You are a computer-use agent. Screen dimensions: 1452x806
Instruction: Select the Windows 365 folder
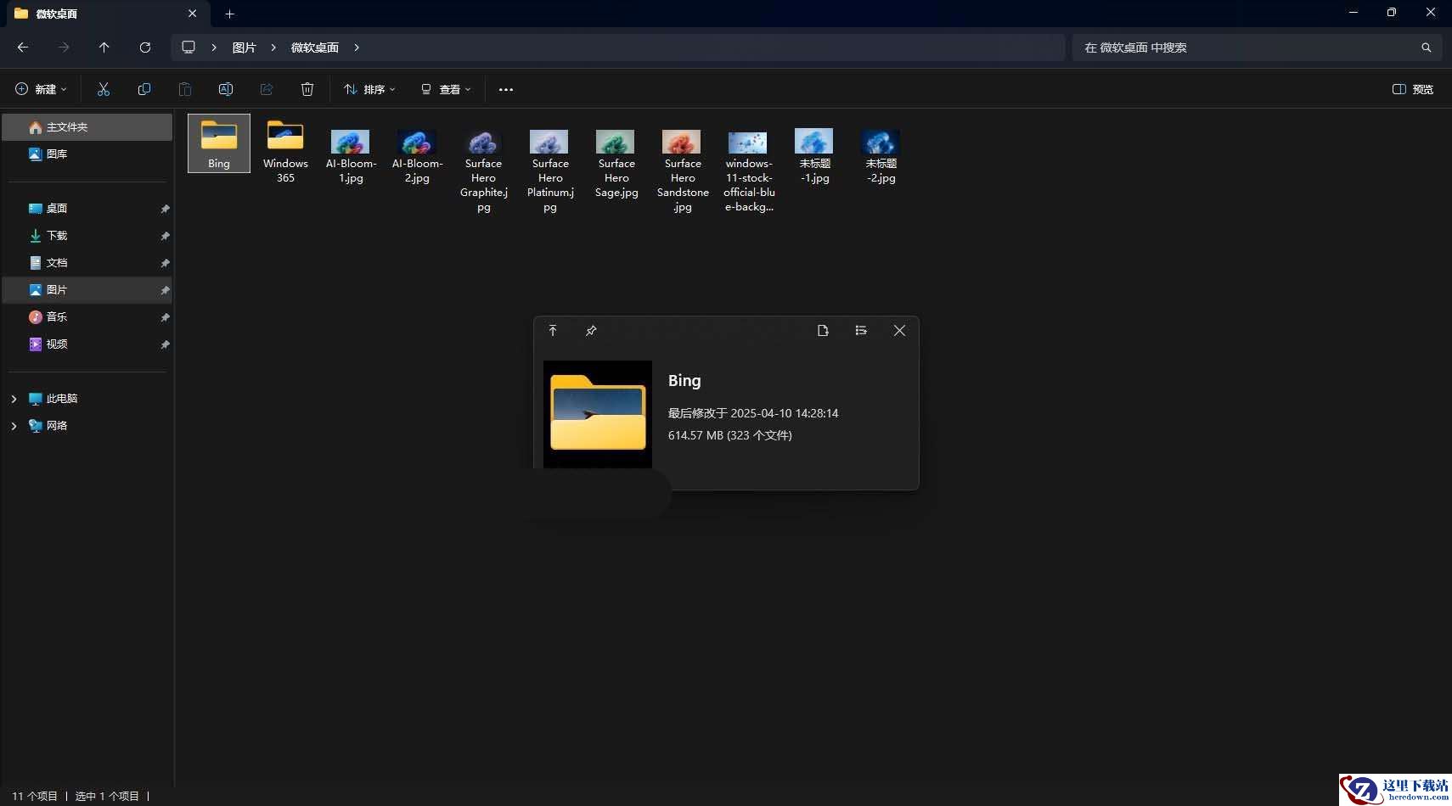tap(285, 151)
